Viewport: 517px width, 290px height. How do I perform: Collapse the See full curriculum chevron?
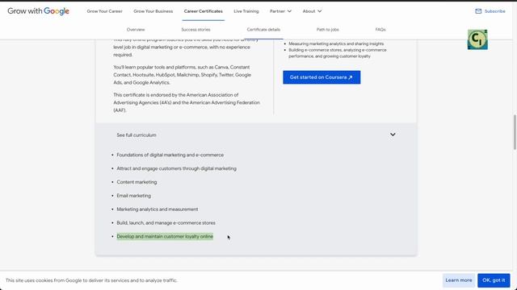393,135
